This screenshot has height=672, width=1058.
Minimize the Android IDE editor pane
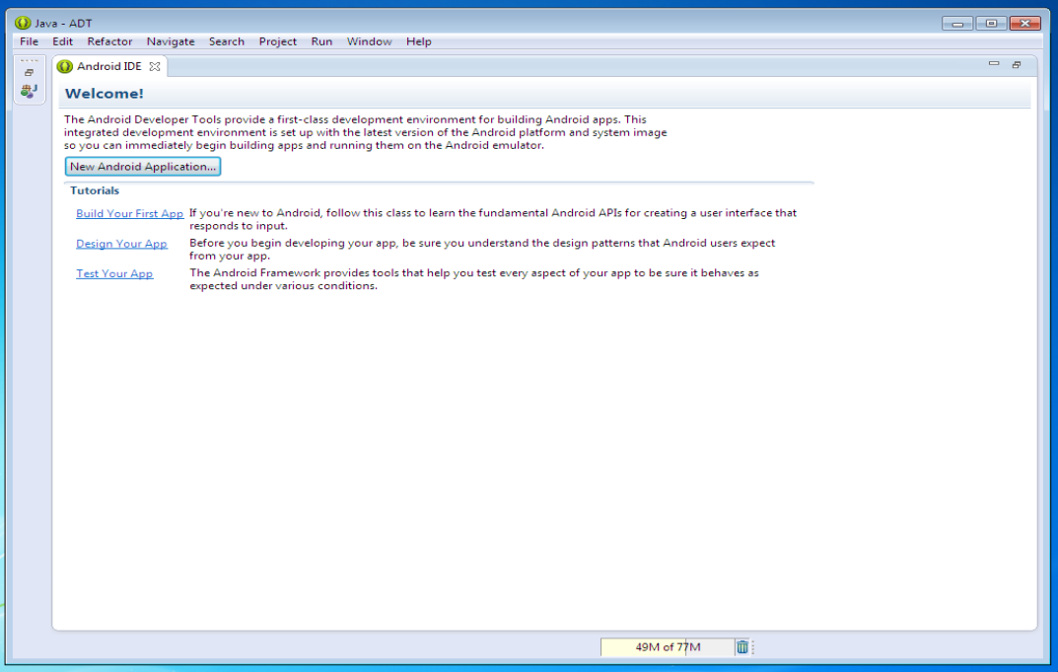993,64
